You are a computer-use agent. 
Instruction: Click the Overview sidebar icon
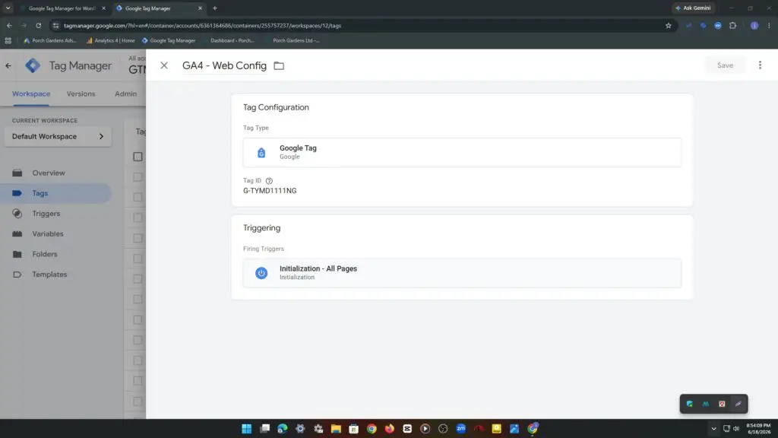(17, 173)
